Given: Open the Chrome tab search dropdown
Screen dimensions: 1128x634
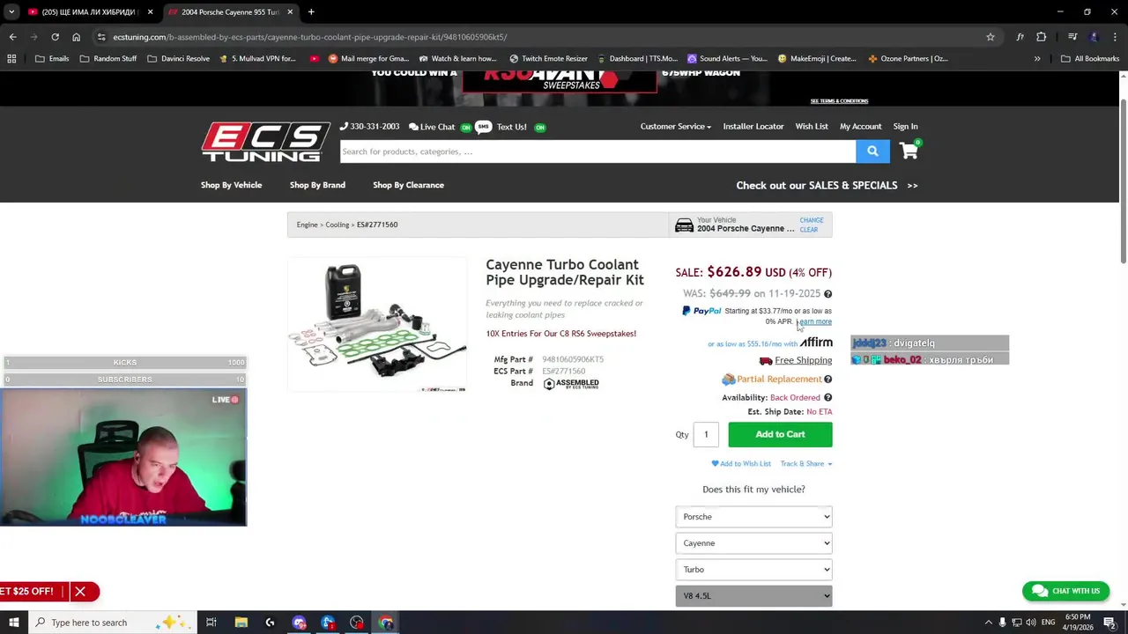Looking at the screenshot, I should [11, 12].
